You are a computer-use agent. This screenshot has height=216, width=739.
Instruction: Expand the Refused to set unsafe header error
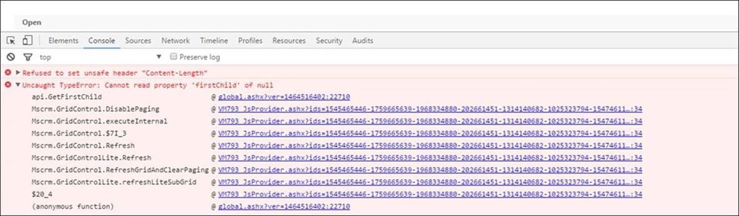(x=18, y=73)
